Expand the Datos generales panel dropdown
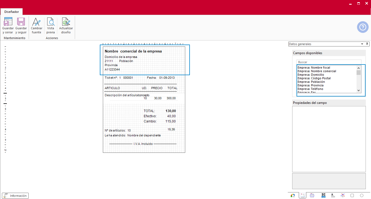Viewport: 371px width, 199px height. coord(362,44)
